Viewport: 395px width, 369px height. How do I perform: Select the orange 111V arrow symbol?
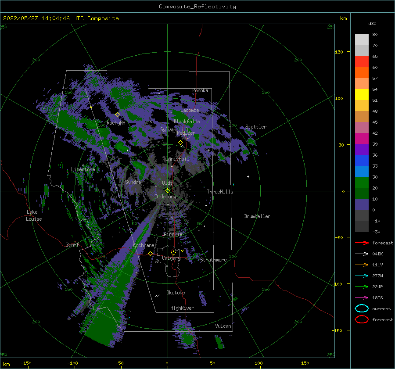[x=362, y=265]
